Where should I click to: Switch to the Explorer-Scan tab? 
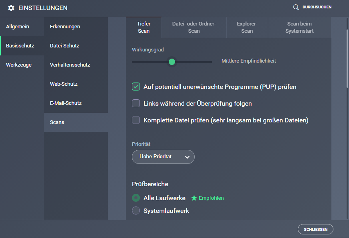247,27
